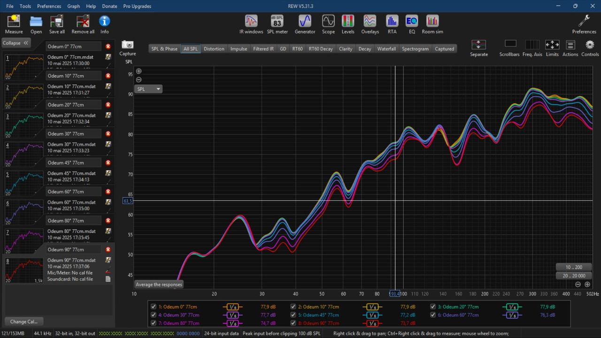Uncheck trace 3: Odeum 20° 77cm

click(x=433, y=307)
